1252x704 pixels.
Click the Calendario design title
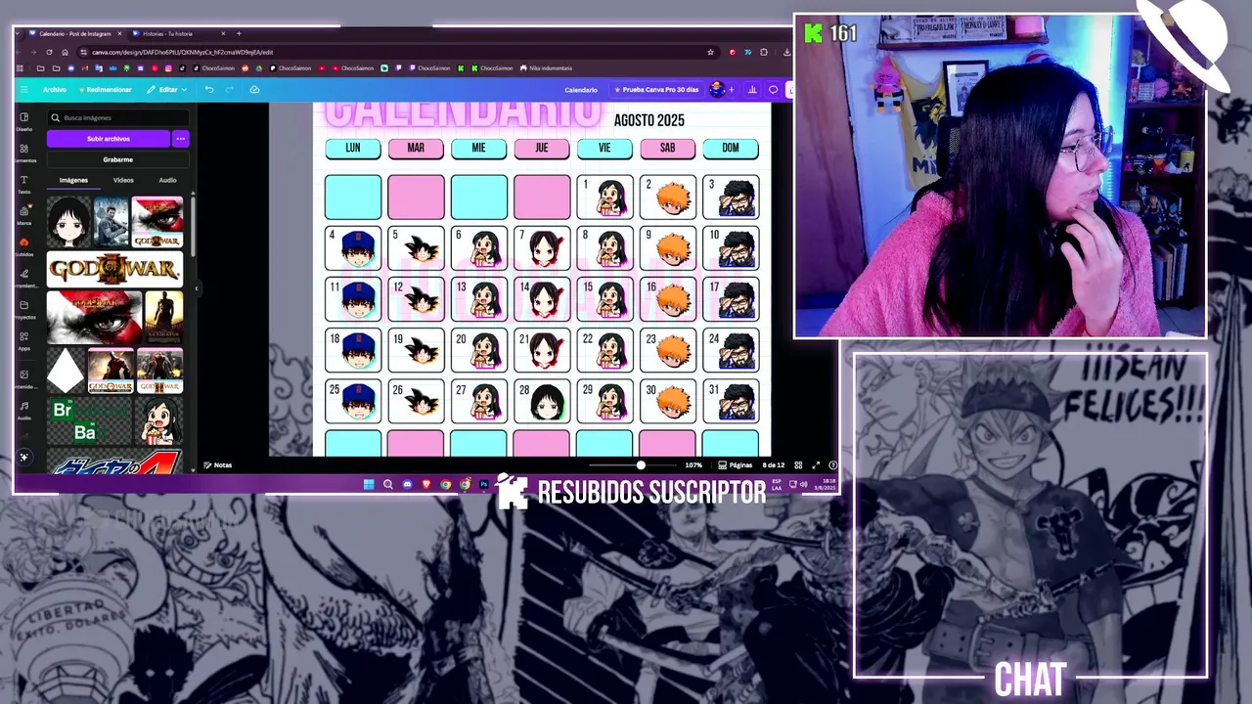pyautogui.click(x=581, y=90)
